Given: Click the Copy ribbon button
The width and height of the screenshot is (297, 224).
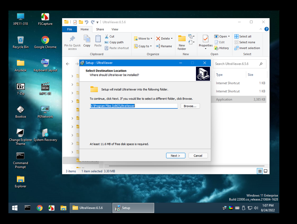Looking at the screenshot, I should tap(87, 41).
